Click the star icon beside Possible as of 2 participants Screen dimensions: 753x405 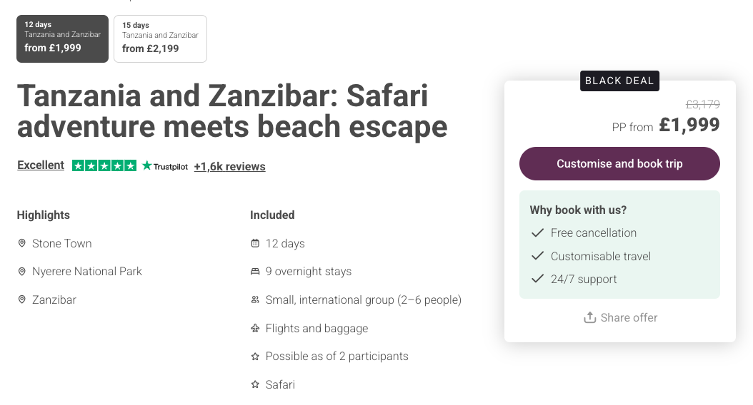(x=255, y=357)
